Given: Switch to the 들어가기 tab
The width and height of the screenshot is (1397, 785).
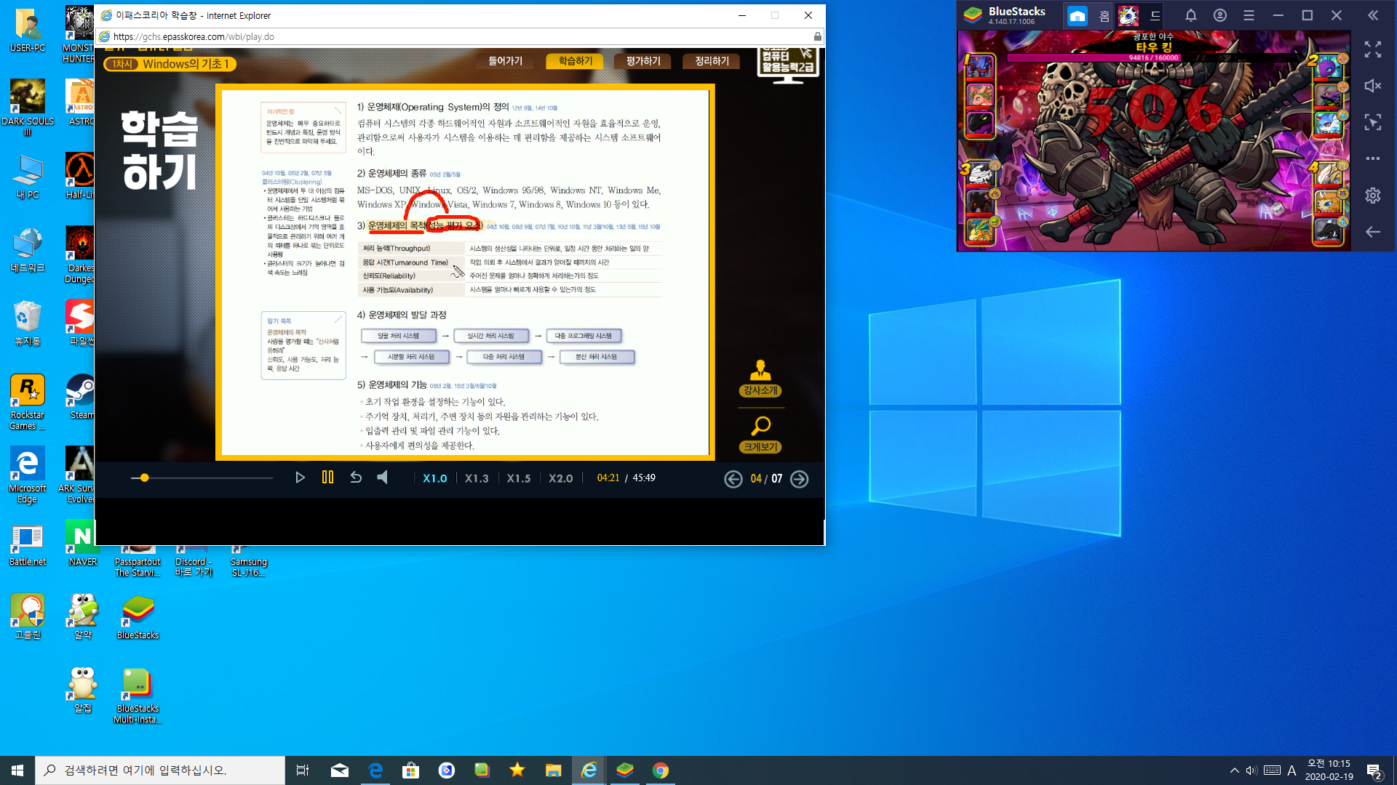Looking at the screenshot, I should click(x=505, y=61).
